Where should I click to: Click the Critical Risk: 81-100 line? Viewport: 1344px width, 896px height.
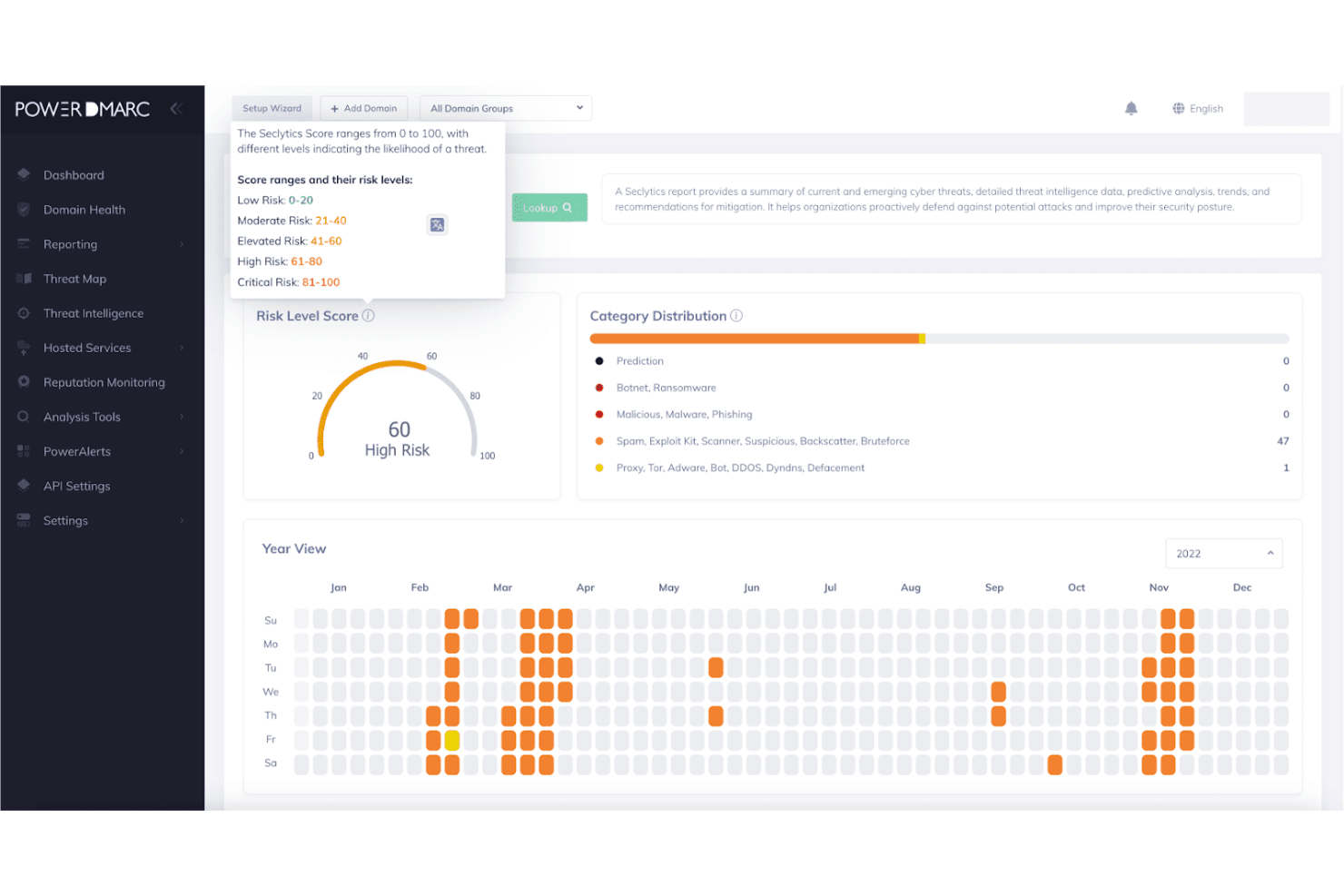coord(289,282)
